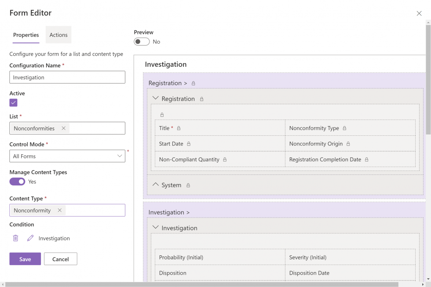Click the Configuration Name input field
This screenshot has width=431, height=287.
point(67,77)
